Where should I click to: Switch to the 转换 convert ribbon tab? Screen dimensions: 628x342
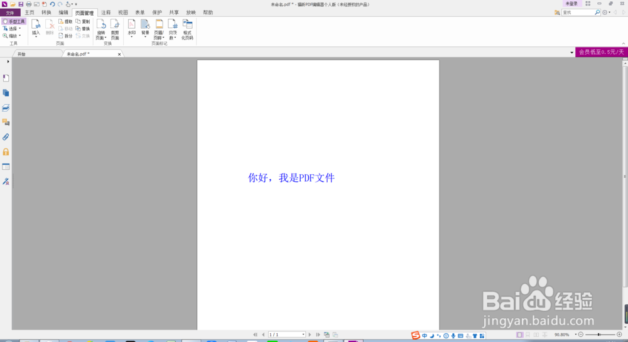pos(46,13)
